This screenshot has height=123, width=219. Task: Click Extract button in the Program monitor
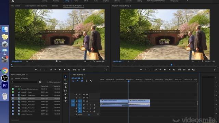[x=184, y=70]
